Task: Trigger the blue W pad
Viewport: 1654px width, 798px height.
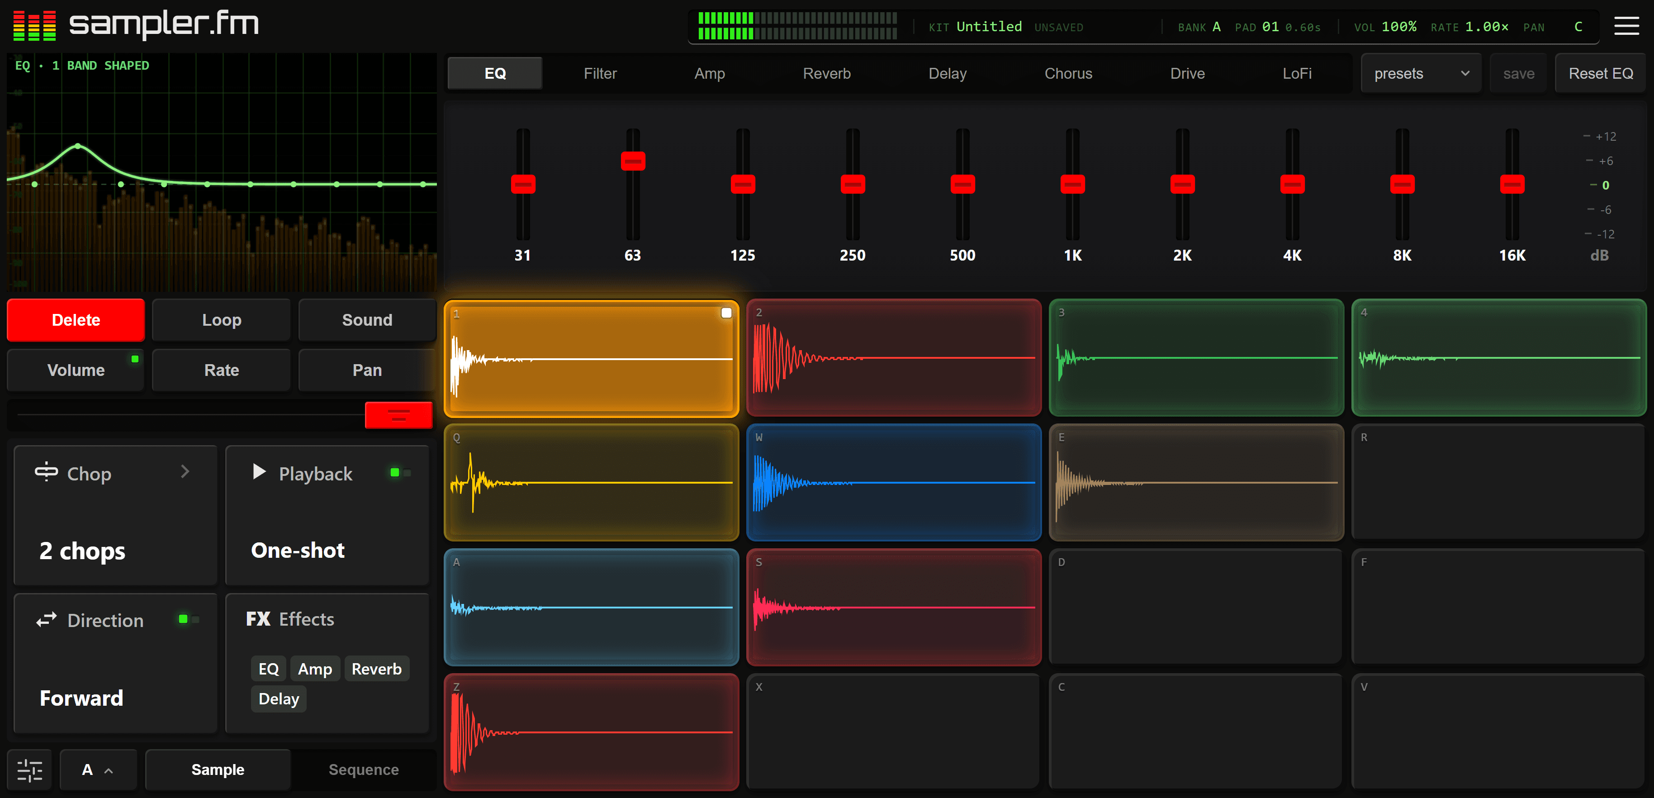Action: (893, 482)
